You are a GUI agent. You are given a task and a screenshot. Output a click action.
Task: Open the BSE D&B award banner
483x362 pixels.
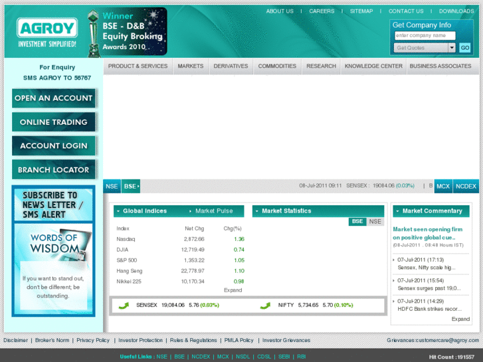(127, 32)
